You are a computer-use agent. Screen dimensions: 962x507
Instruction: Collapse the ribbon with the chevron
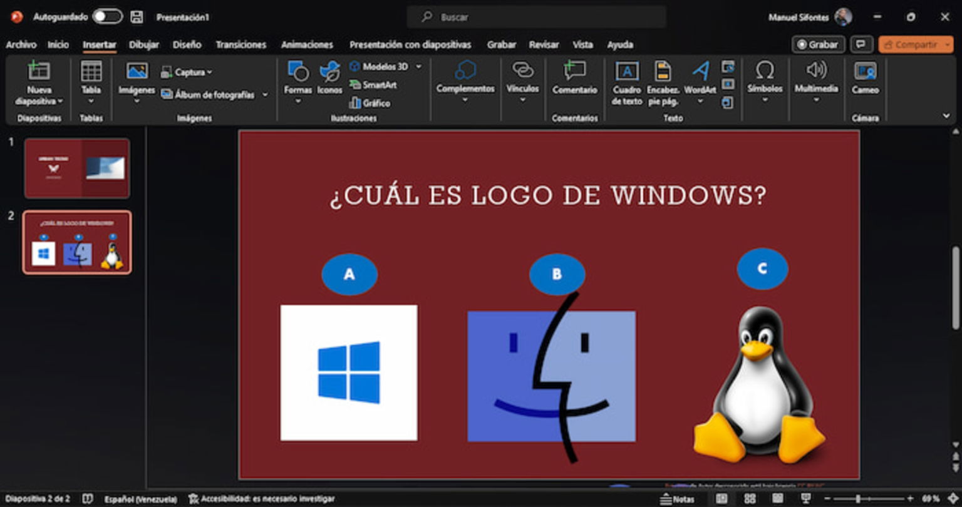click(x=946, y=116)
